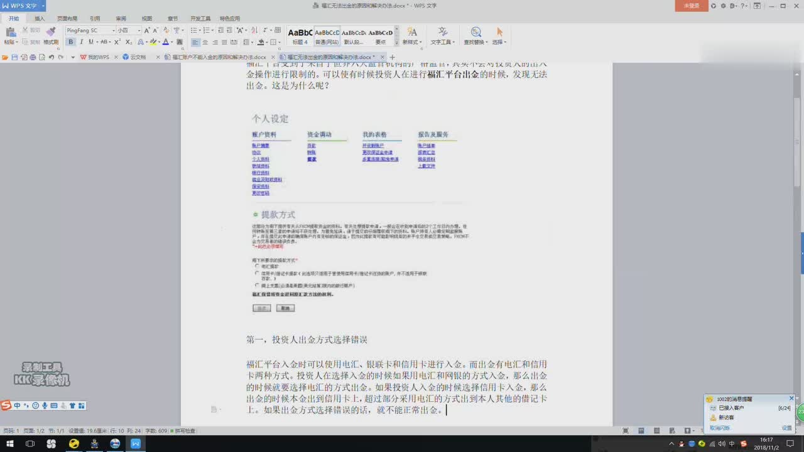Select the 默认段落 style
804x452 pixels.
pyautogui.click(x=354, y=36)
